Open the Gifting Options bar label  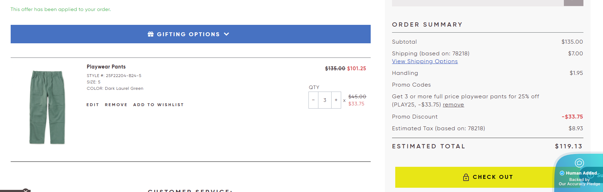pyautogui.click(x=188, y=34)
